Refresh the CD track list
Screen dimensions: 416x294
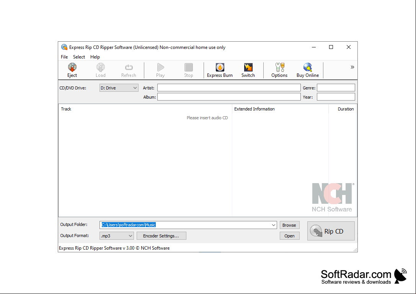[x=129, y=70]
